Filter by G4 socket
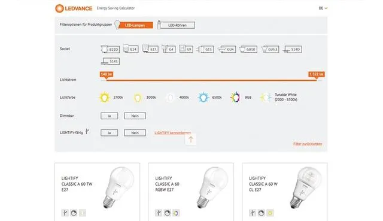This screenshot has height=221, width=383. [x=169, y=49]
